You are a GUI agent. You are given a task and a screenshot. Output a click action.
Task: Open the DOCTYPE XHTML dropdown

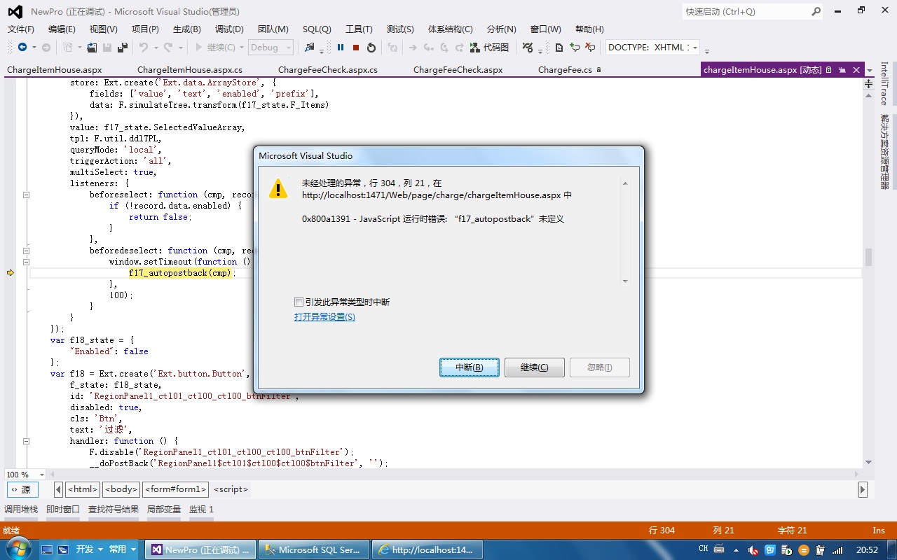(x=694, y=48)
